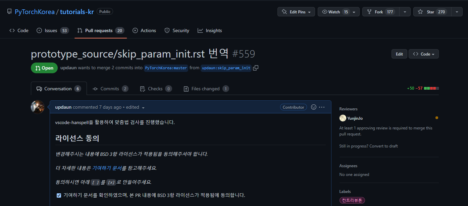The image size is (468, 206).
Task: Click the pin icon in Edit Pins
Action: click(284, 12)
